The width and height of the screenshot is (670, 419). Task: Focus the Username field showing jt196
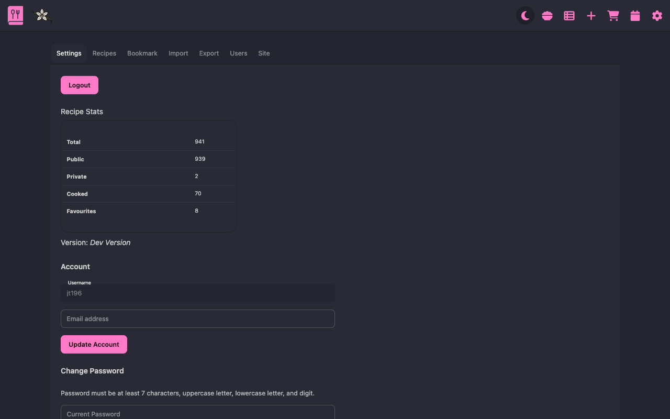coord(198,293)
